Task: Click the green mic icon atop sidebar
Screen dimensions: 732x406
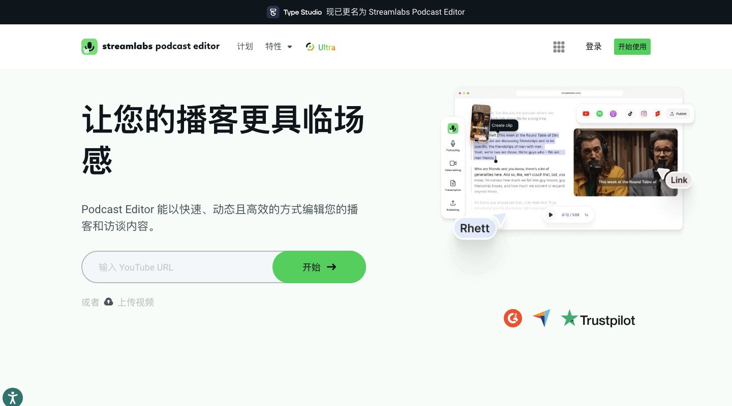Action: (453, 128)
